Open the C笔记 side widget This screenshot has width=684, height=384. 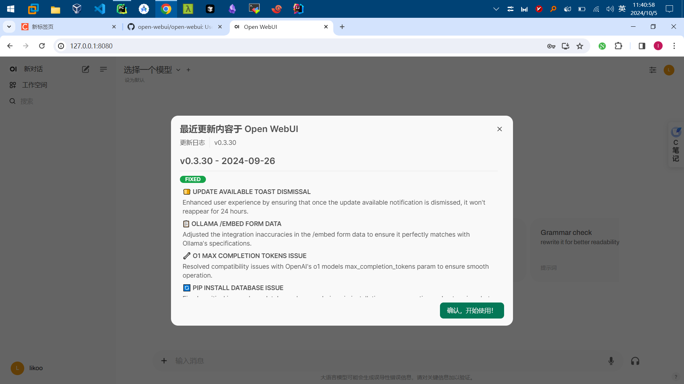676,145
